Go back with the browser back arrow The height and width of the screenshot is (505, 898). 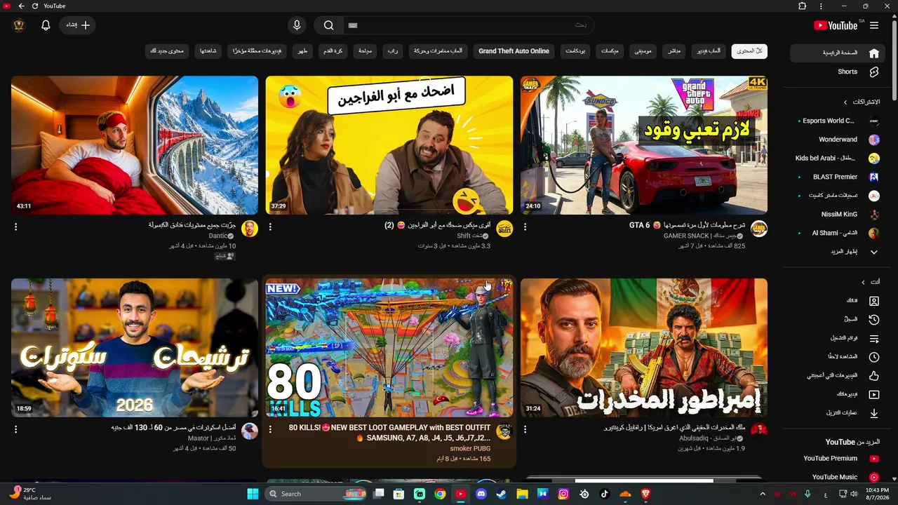pos(21,6)
